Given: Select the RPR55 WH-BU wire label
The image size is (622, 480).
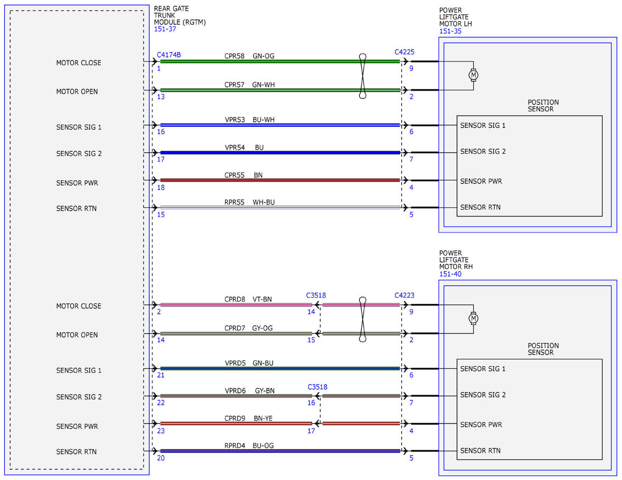Looking at the screenshot, I should click(x=249, y=202).
